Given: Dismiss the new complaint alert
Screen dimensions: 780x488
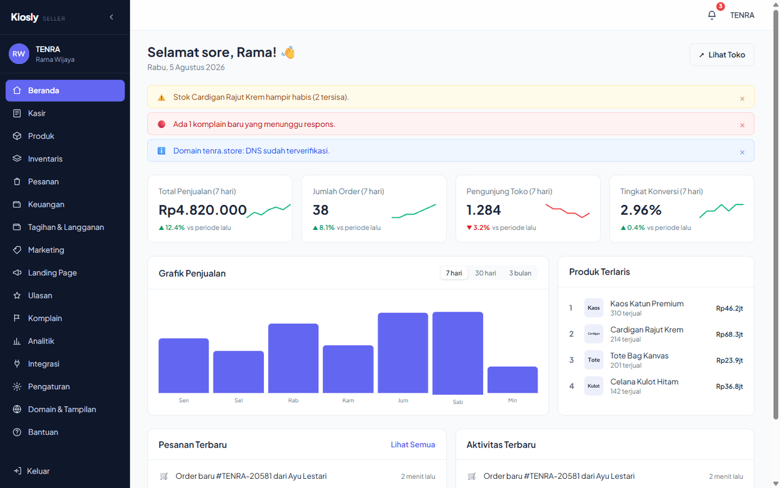Looking at the screenshot, I should coord(742,125).
